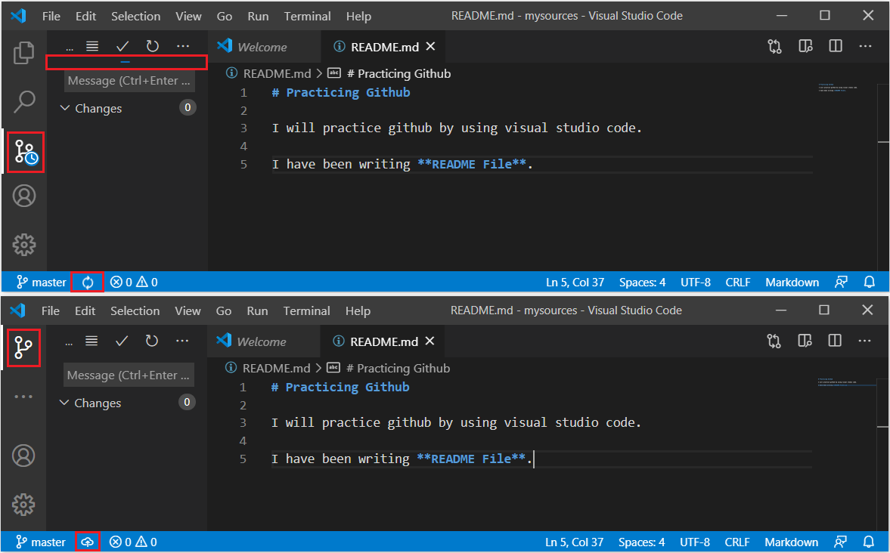Select Markdown language mode, top status bar
Screen dimensions: 890x553
tap(792, 283)
